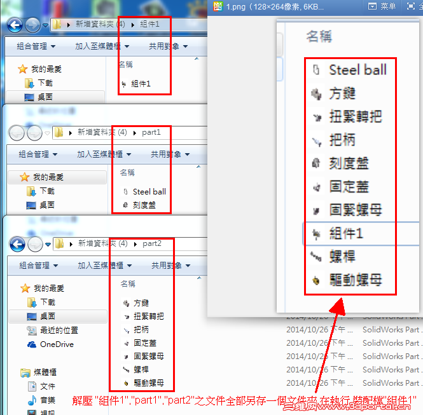The height and width of the screenshot is (415, 423).
Task: Click forward arrow in the 組件1 window
Action: [x=32, y=25]
